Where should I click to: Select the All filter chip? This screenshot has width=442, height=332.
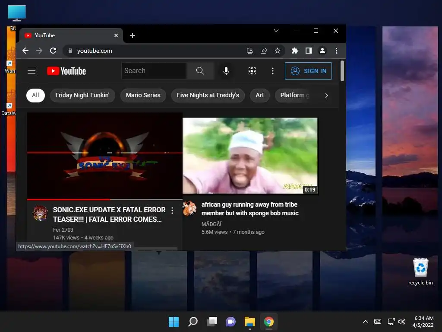click(35, 96)
